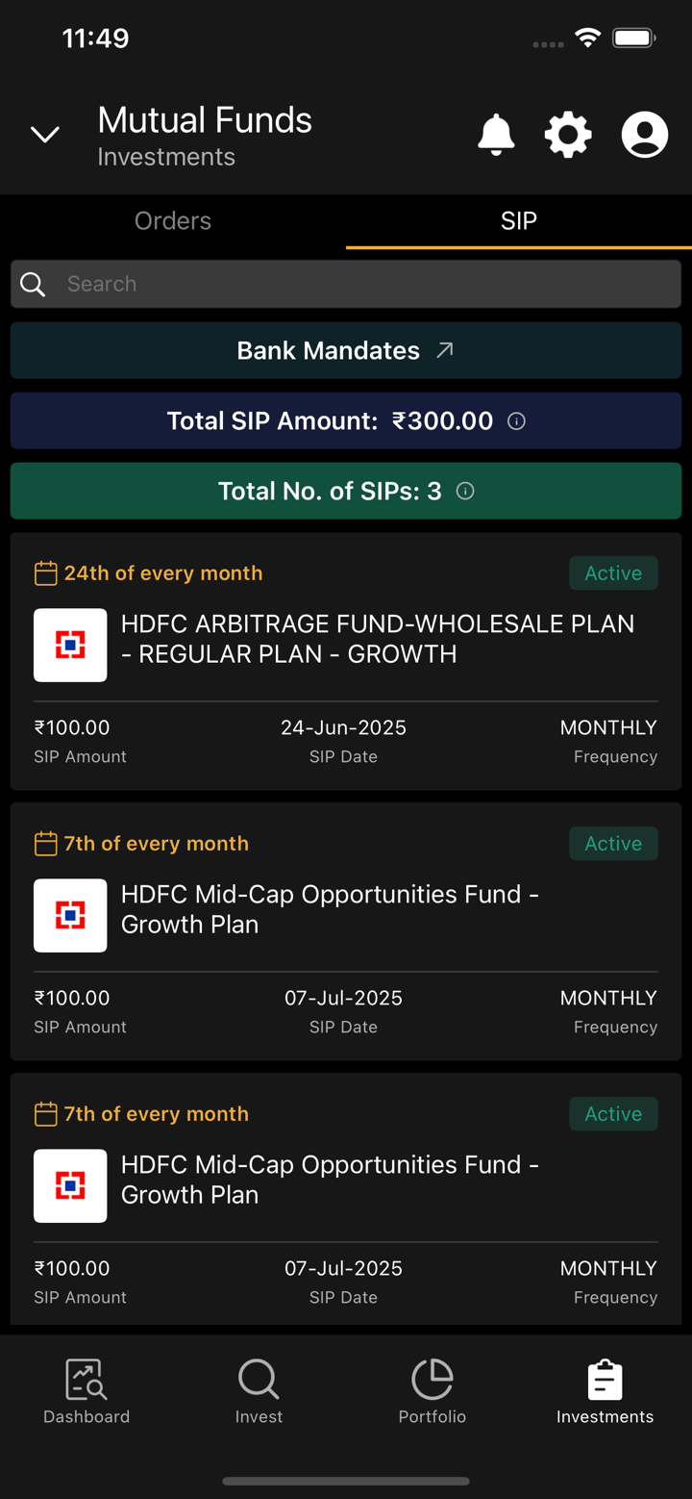Screen dimensions: 692x1499
Task: Tap info icon beside Total SIP Amount
Action: tap(516, 421)
